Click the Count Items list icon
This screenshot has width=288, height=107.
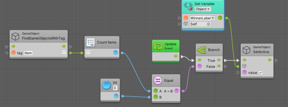(91, 42)
